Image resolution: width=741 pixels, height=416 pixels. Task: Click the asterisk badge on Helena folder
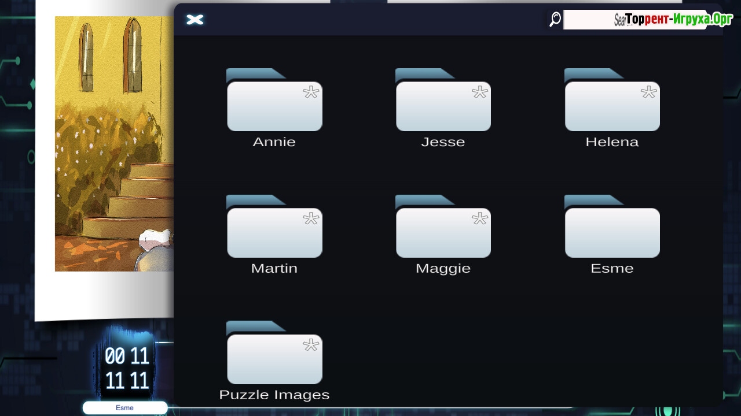649,92
